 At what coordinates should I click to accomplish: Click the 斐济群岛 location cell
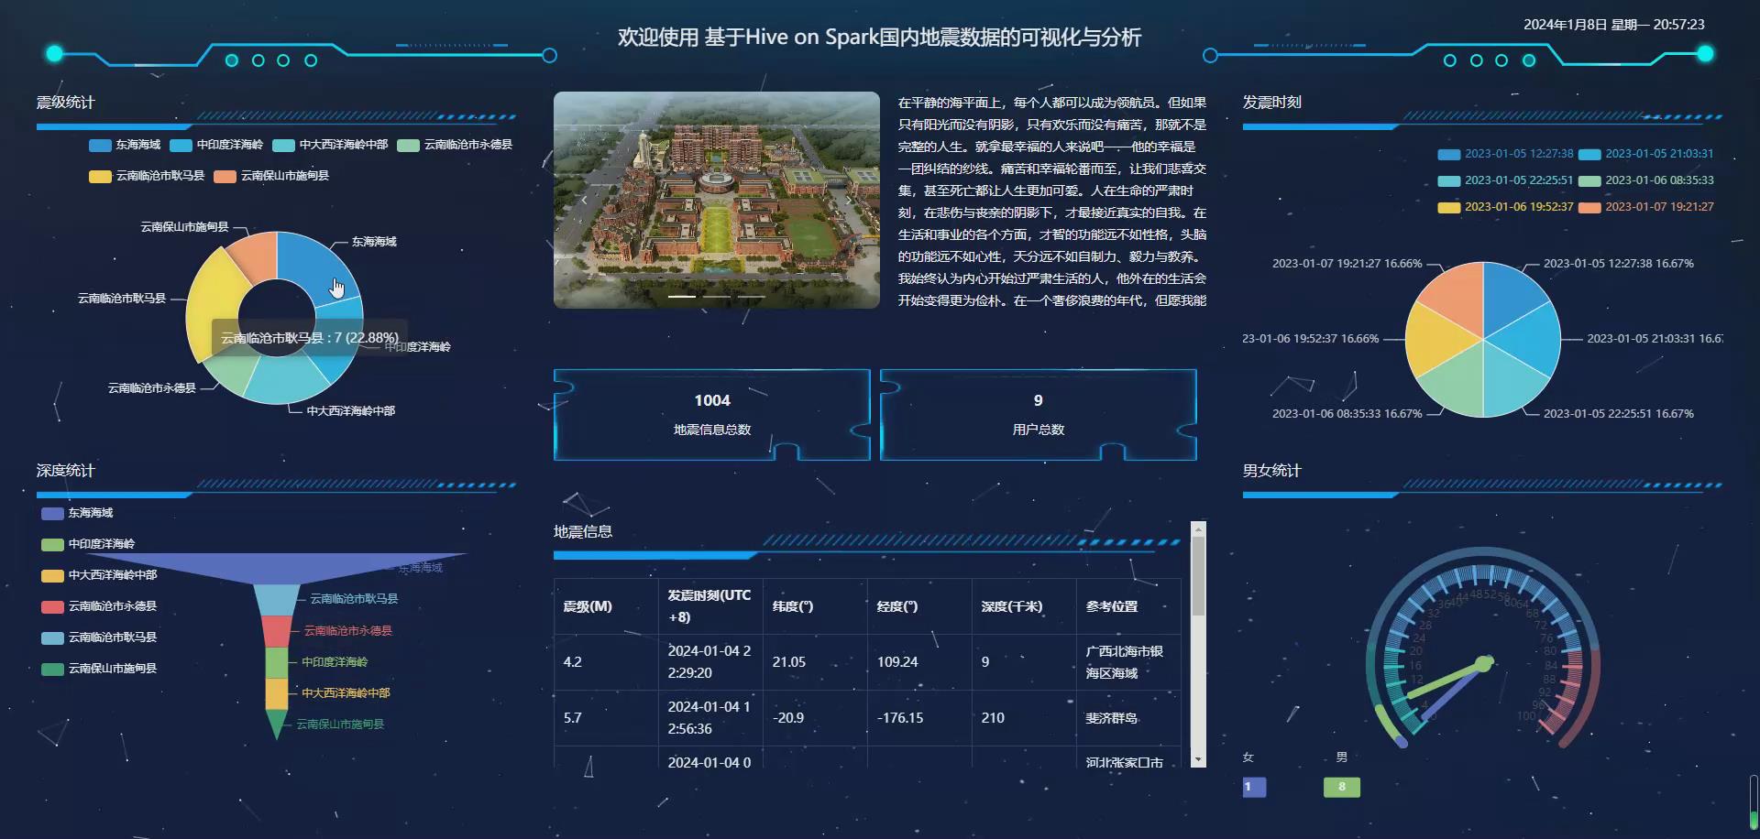(x=1128, y=718)
